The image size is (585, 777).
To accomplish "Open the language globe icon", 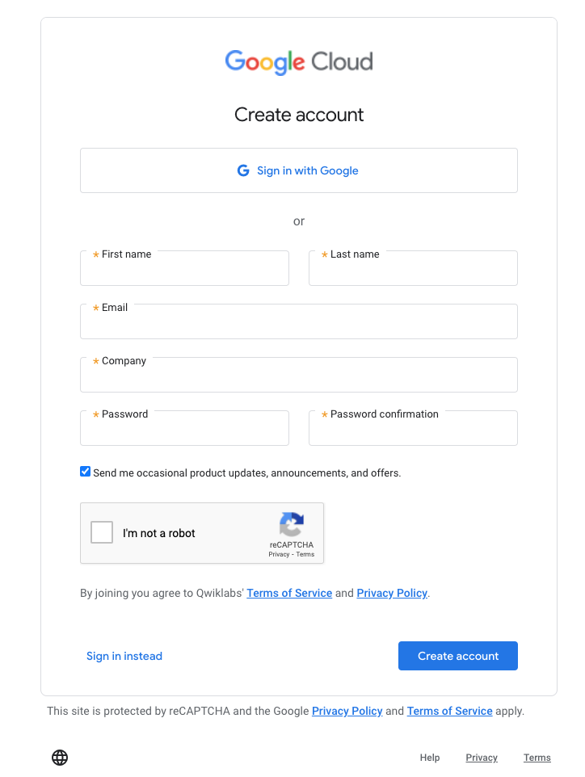I will pos(59,757).
